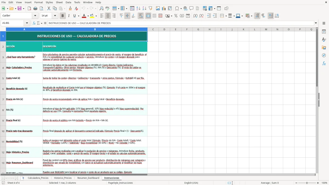Viewport: 329px width, 185px height.
Task: Add a decimal place
Action: (x=195, y=16)
